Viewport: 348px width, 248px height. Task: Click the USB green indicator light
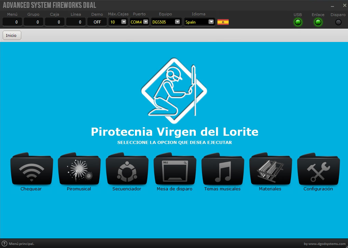tap(298, 22)
